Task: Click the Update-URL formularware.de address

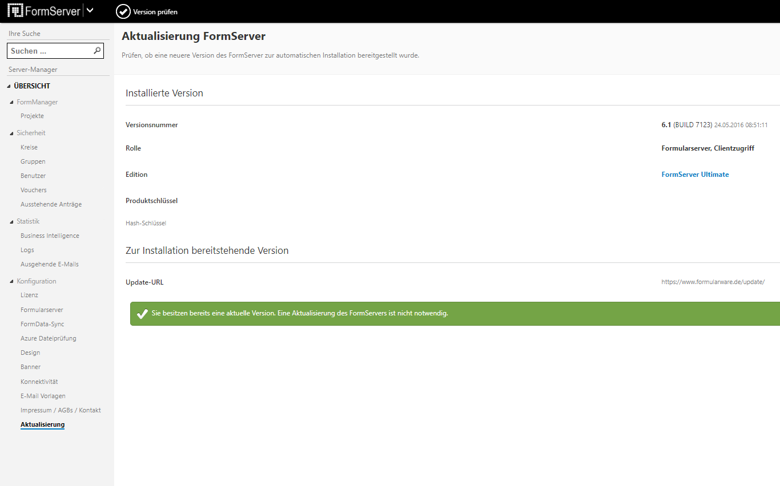Action: click(x=713, y=282)
